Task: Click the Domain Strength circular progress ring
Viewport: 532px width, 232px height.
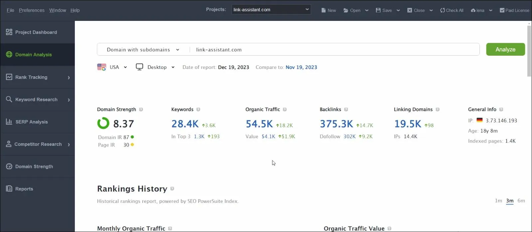Action: (x=103, y=123)
